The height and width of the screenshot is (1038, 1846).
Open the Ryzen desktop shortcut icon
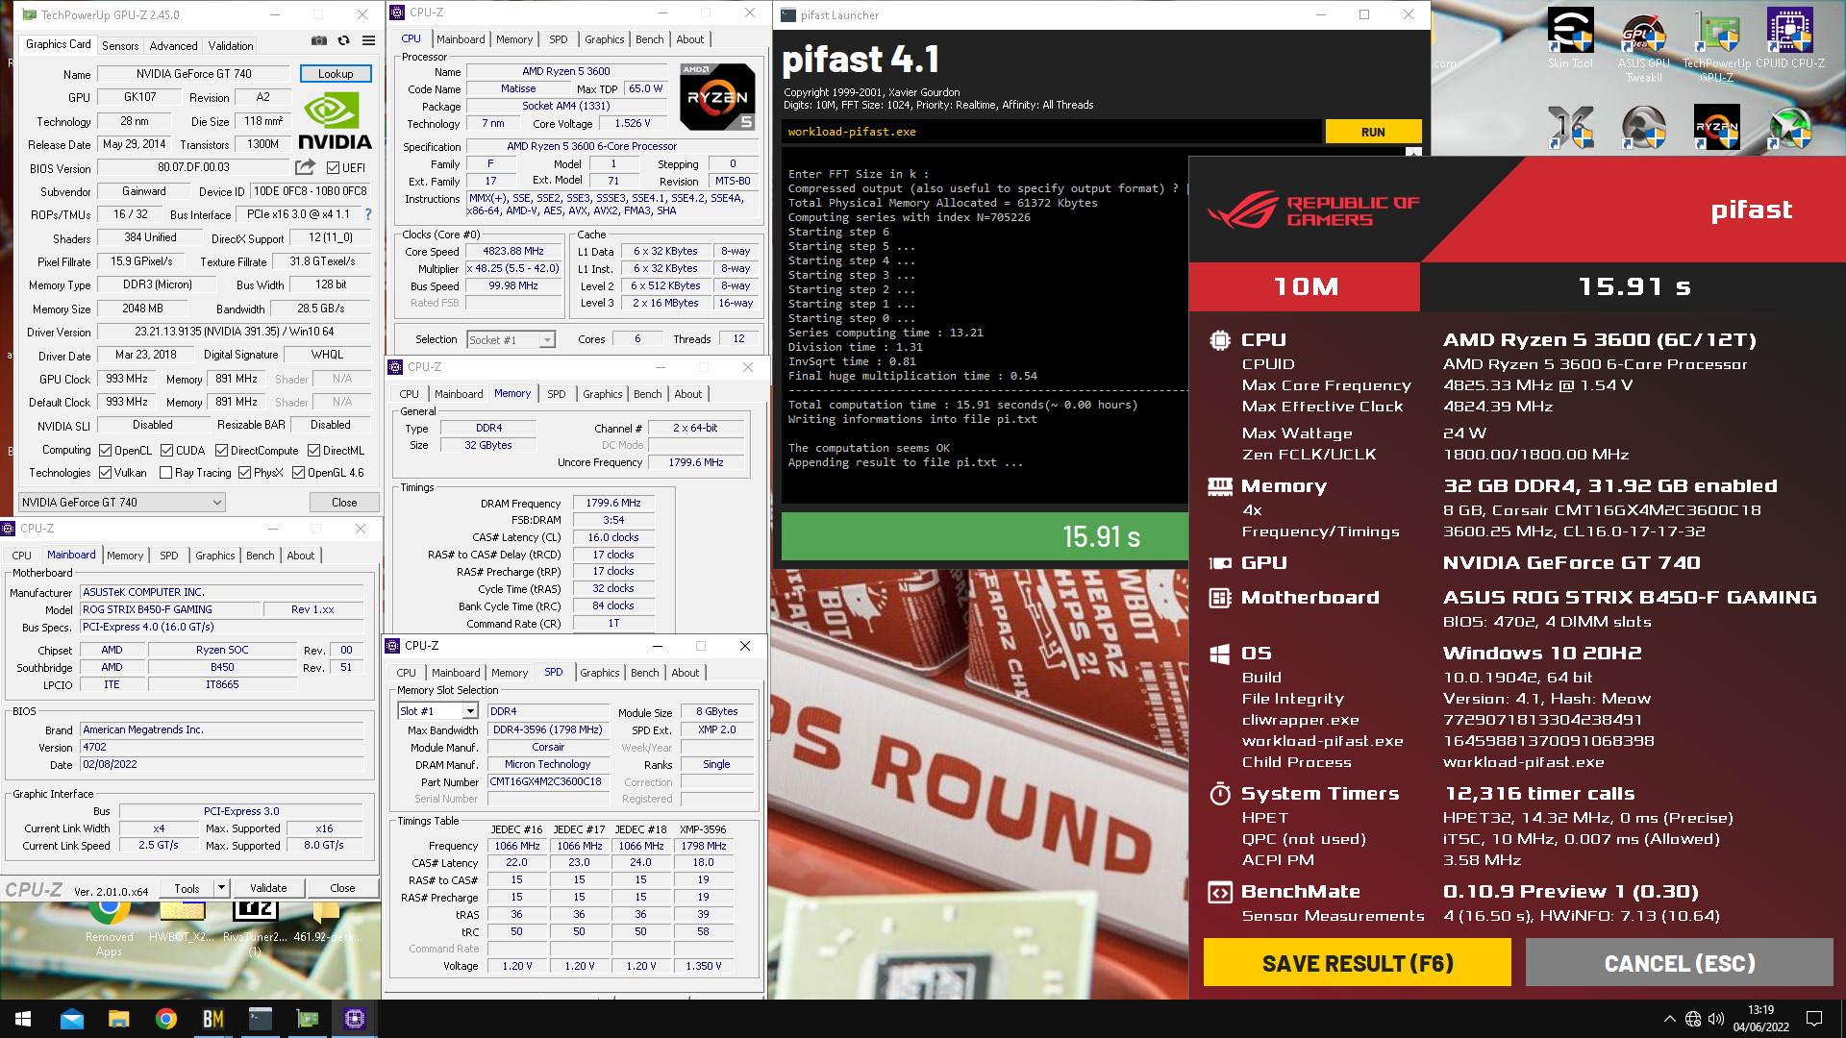pos(1716,127)
